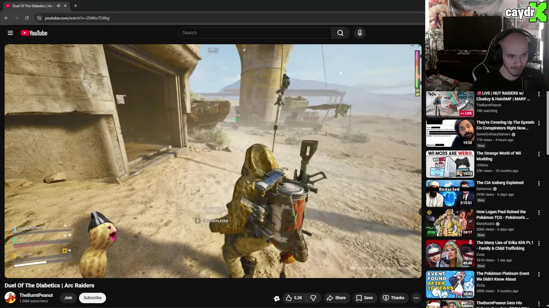
Task: Subscribe to TheBurntPeanut channel
Action: (x=93, y=298)
